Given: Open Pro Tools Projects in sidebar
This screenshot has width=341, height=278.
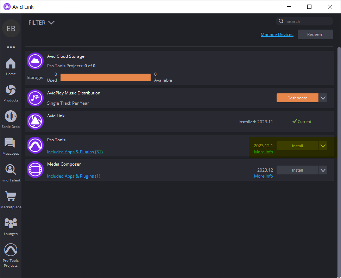Looking at the screenshot, I should [x=11, y=255].
